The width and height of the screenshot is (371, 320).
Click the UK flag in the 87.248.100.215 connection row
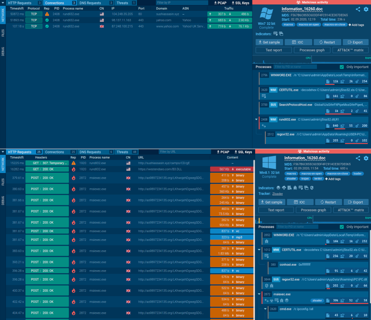pyautogui.click(x=102, y=26)
